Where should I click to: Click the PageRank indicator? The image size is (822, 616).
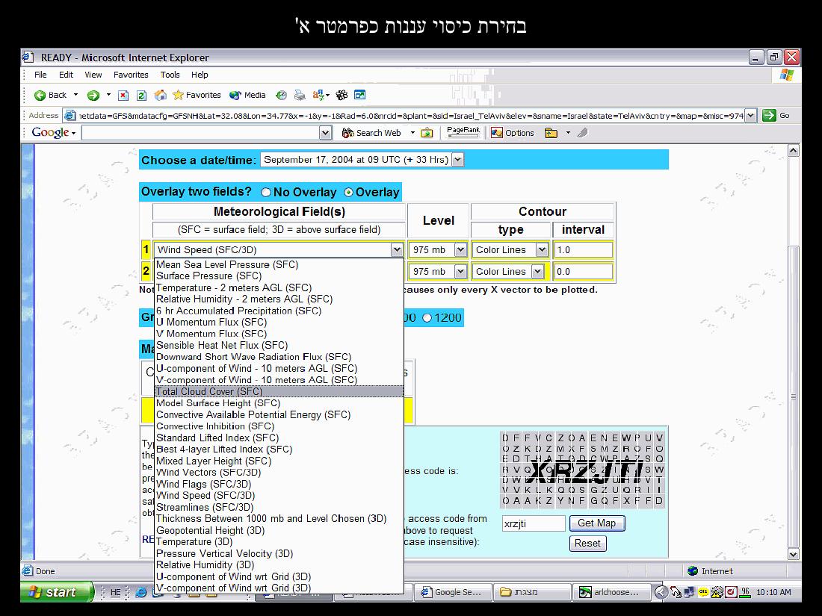pos(463,132)
